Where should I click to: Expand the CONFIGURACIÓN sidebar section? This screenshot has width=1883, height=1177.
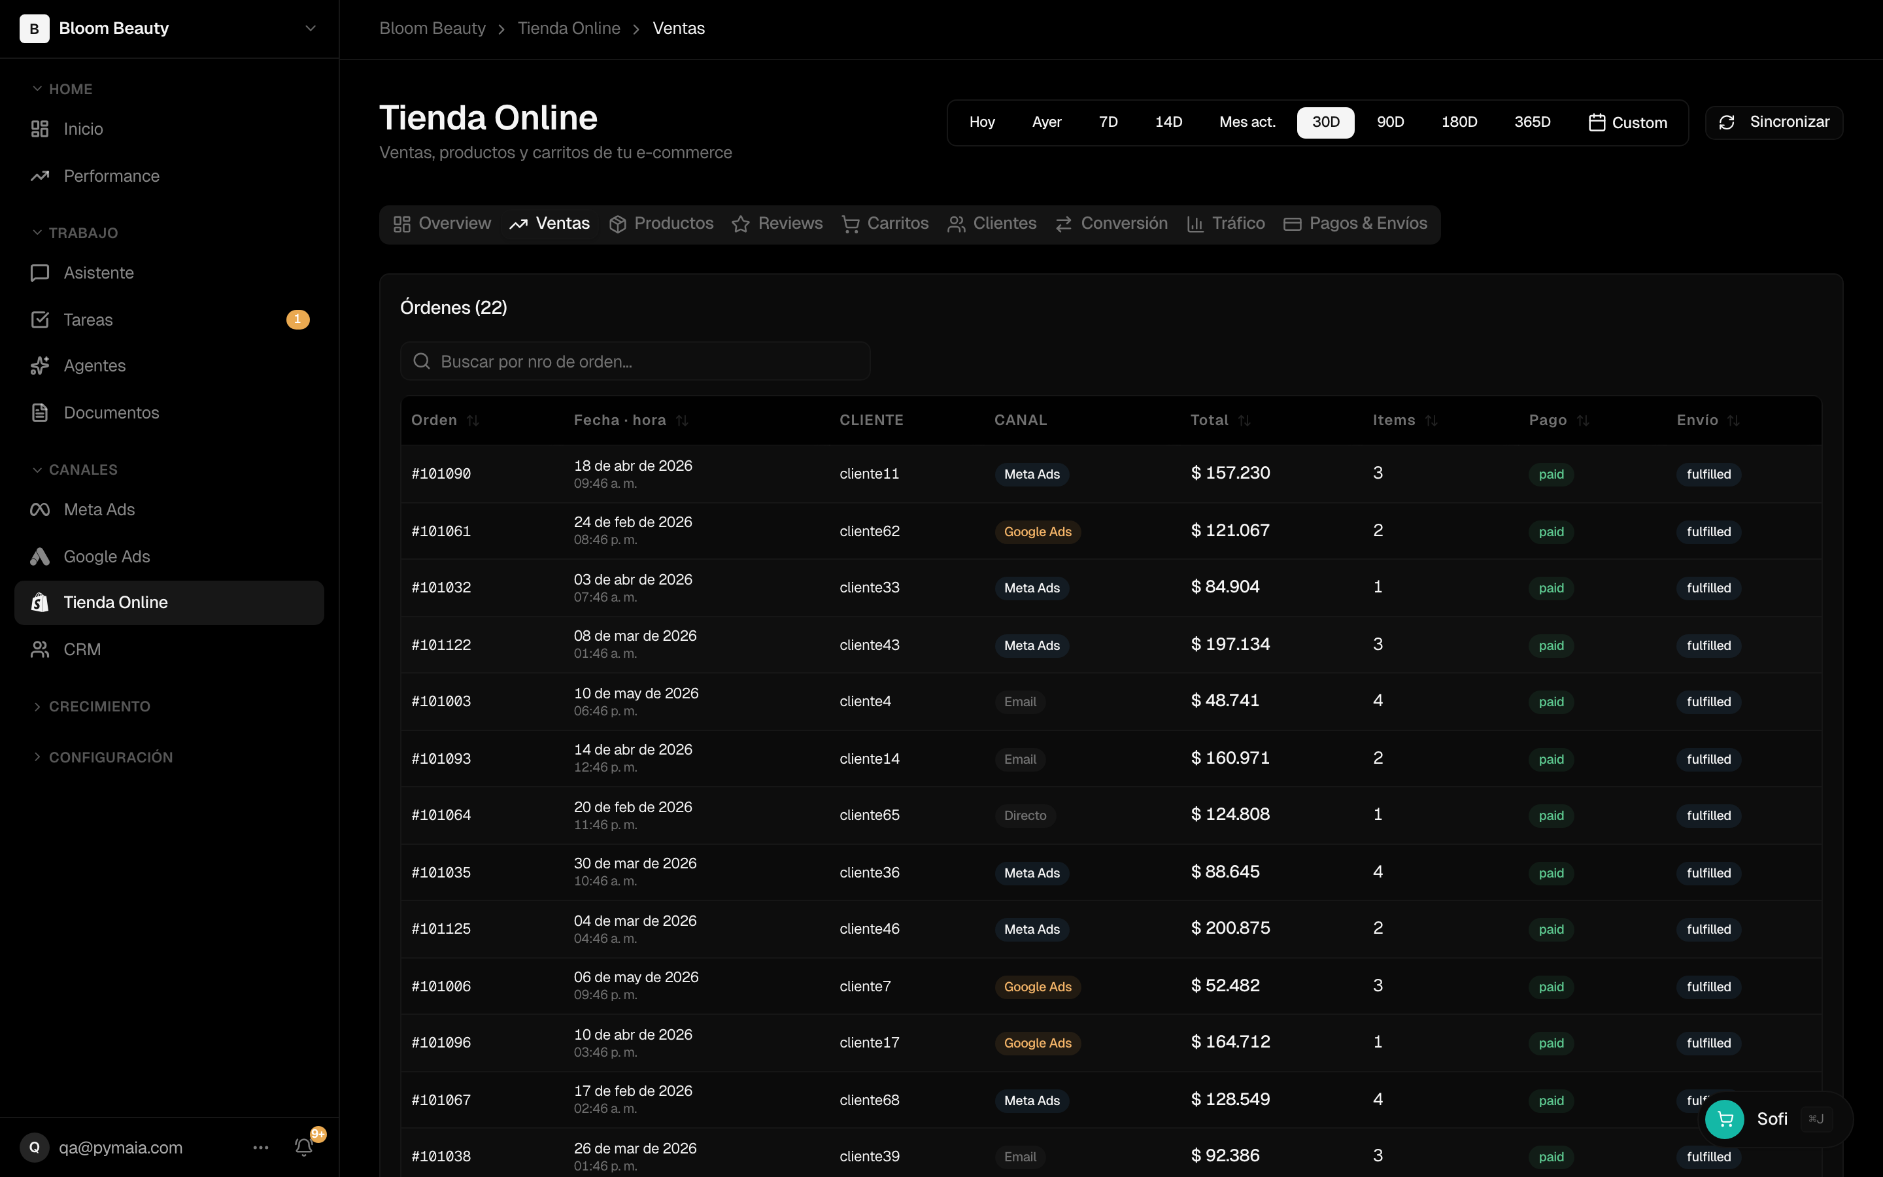[x=102, y=757]
